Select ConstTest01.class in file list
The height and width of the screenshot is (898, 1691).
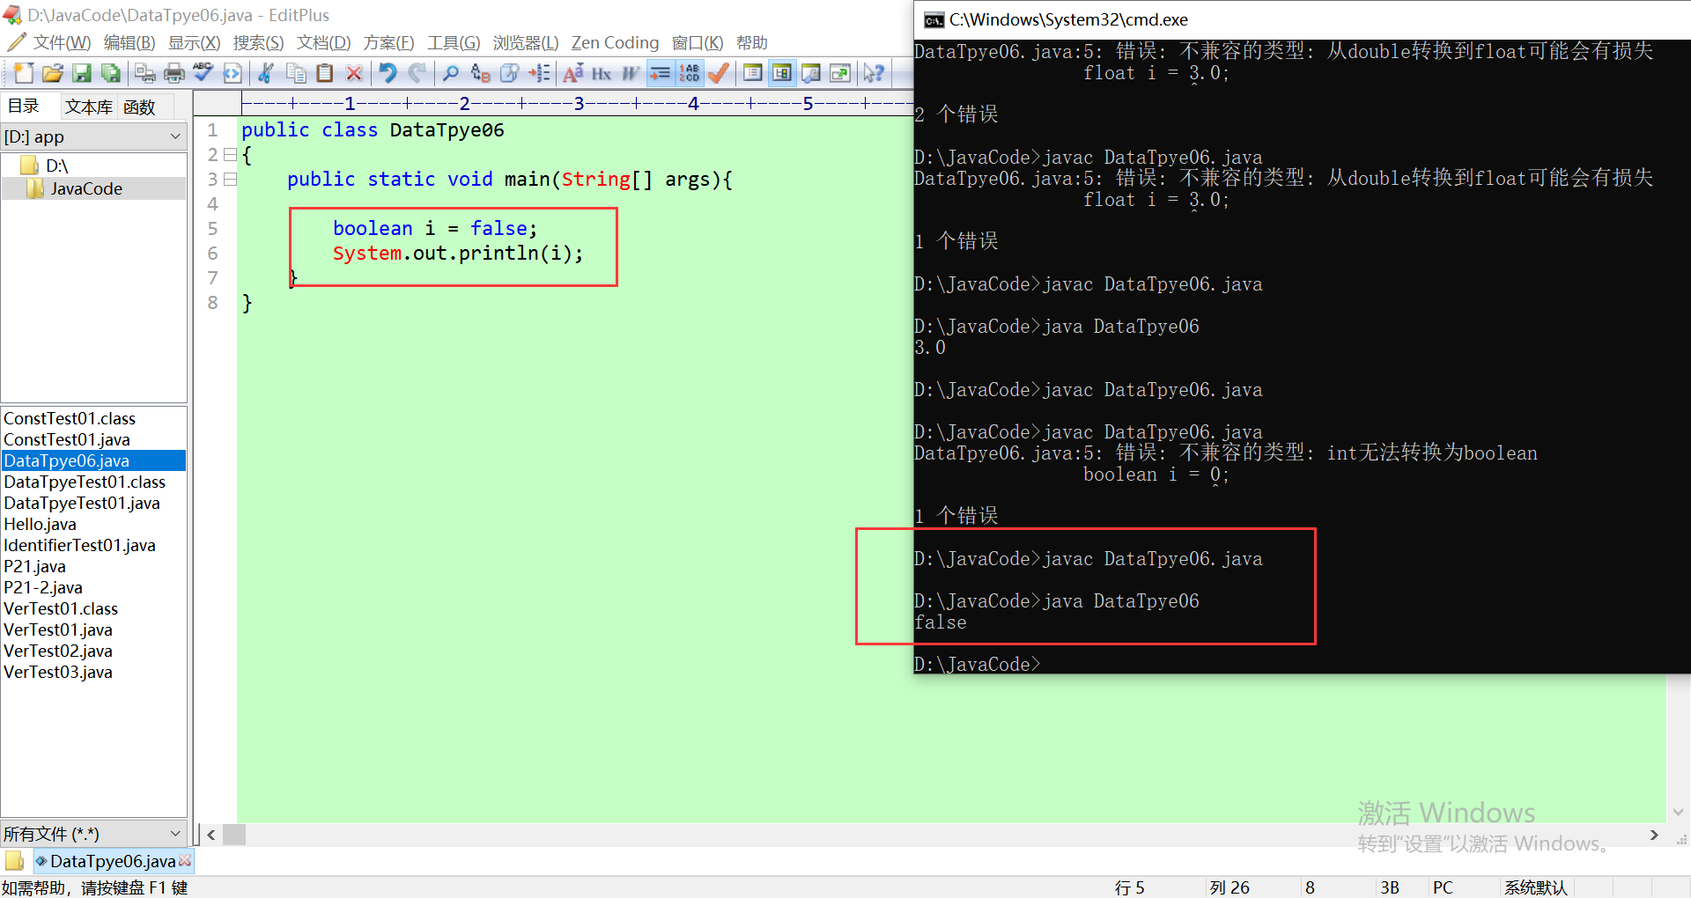pos(70,418)
